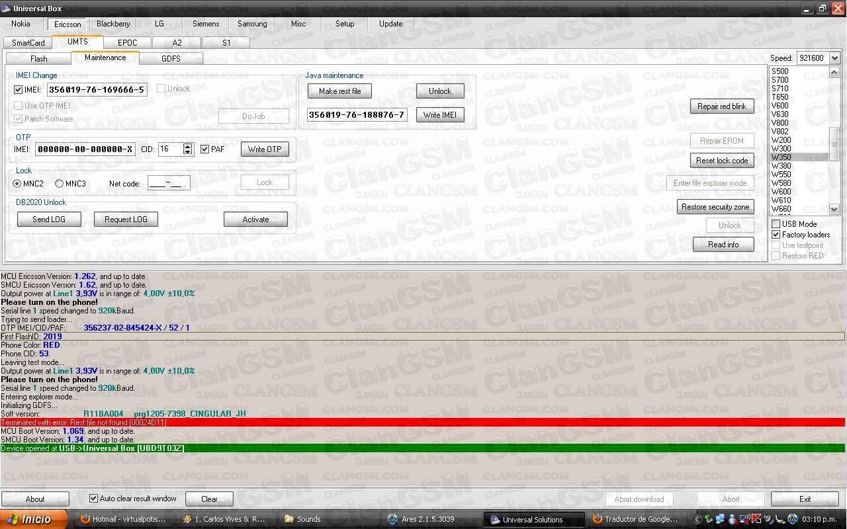Image resolution: width=847 pixels, height=529 pixels.
Task: Toggle USB Mode checkbox
Action: point(776,224)
